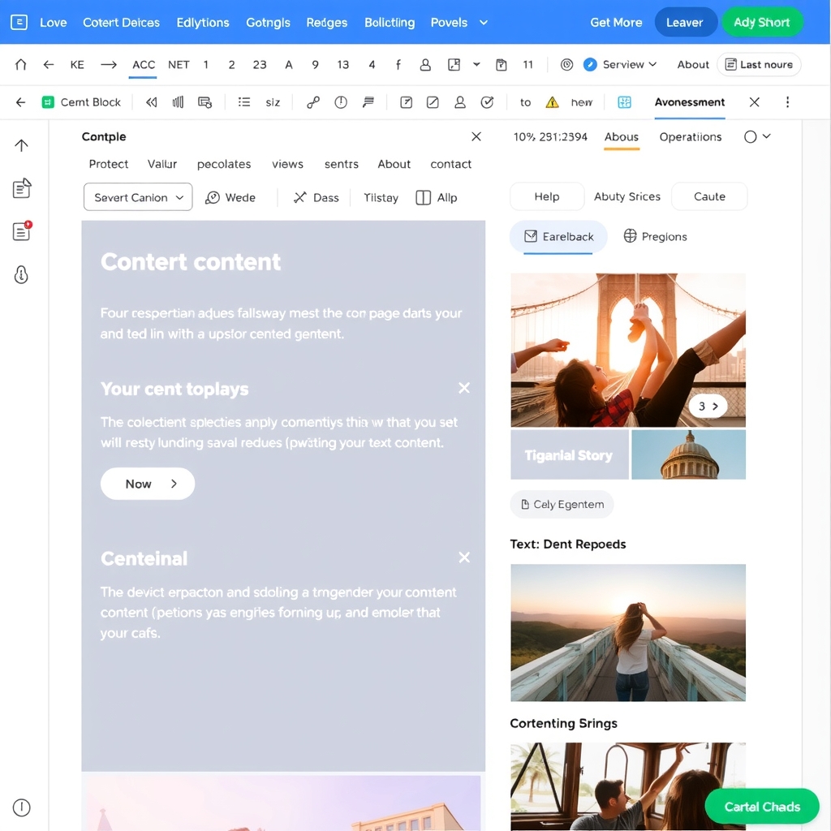Click the Caute button
The width and height of the screenshot is (831, 831).
point(709,196)
